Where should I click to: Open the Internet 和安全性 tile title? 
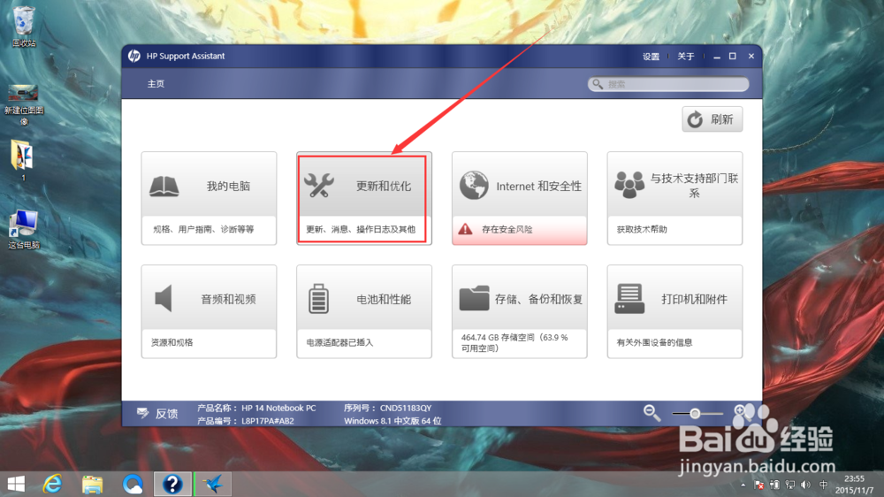click(x=538, y=187)
